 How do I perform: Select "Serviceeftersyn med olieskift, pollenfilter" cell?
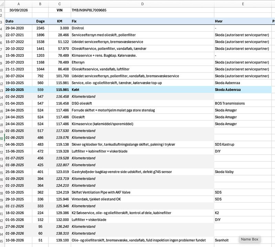[x=142, y=35]
